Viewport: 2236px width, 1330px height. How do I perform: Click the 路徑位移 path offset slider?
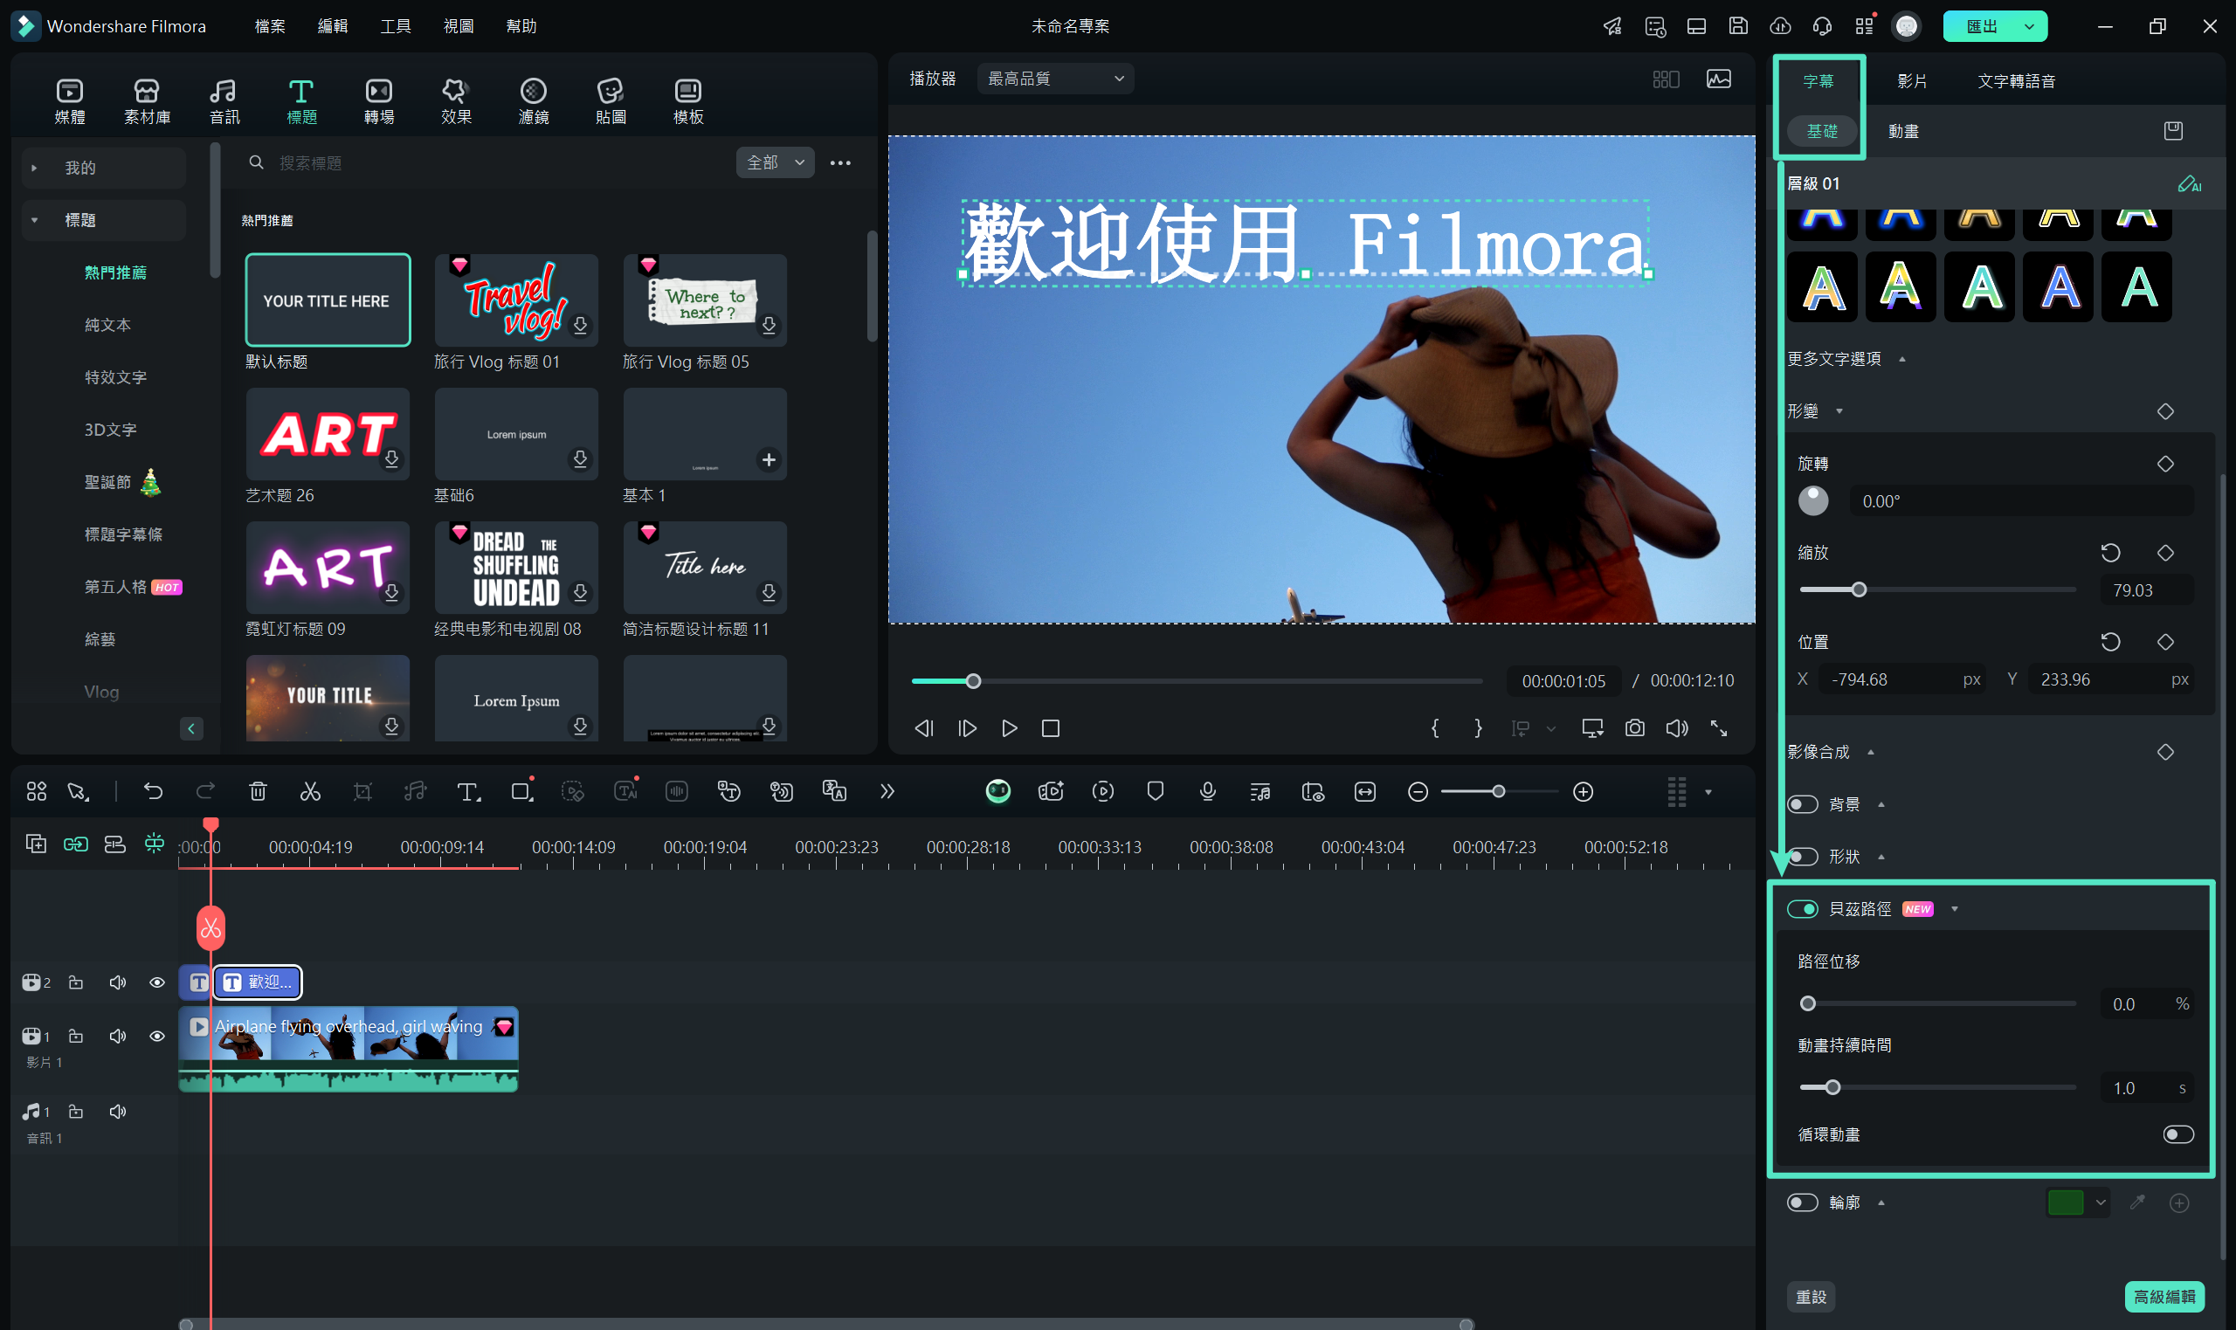pyautogui.click(x=1938, y=1003)
